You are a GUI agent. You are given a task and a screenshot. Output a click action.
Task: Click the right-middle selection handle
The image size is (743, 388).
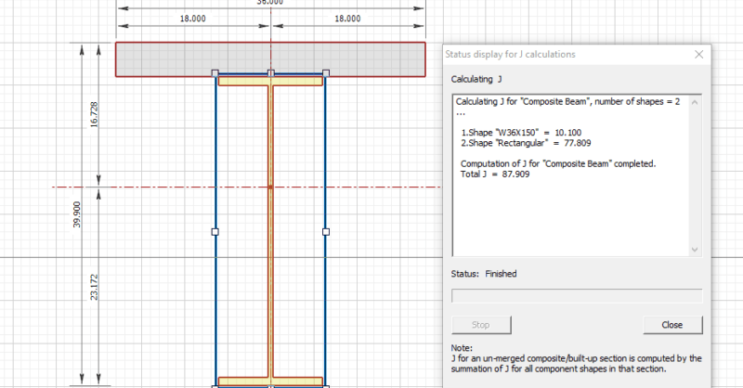[325, 231]
